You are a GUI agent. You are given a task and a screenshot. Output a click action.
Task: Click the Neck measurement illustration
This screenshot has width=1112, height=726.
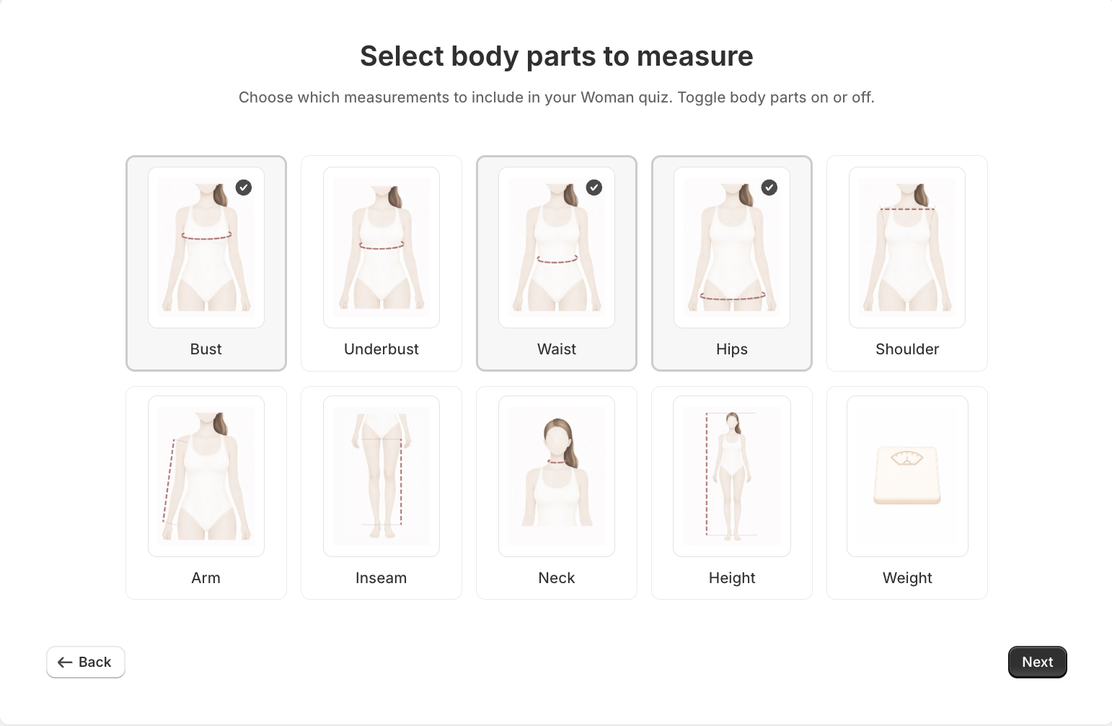point(556,476)
